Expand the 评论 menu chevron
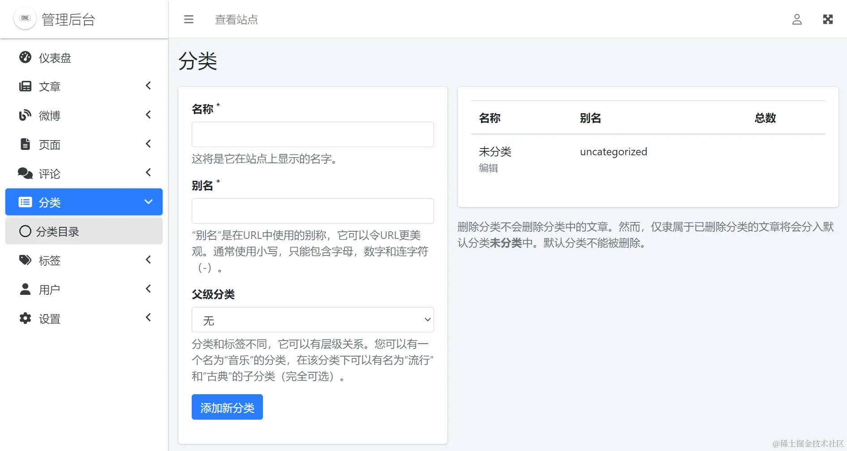This screenshot has width=847, height=451. [x=148, y=172]
